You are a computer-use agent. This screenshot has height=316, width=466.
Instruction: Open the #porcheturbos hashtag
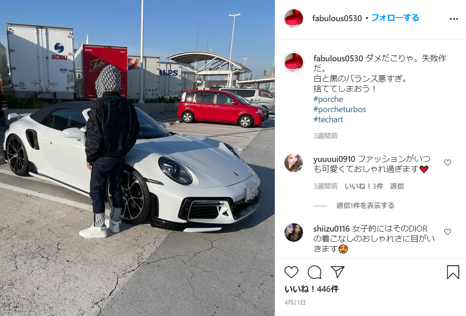coord(339,109)
